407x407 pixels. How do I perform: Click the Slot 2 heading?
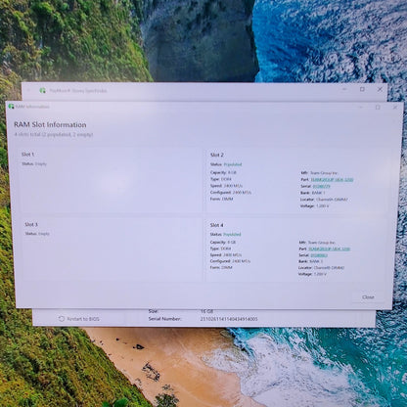coord(217,155)
